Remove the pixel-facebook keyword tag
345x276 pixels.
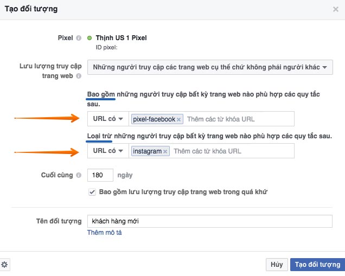click(178, 119)
